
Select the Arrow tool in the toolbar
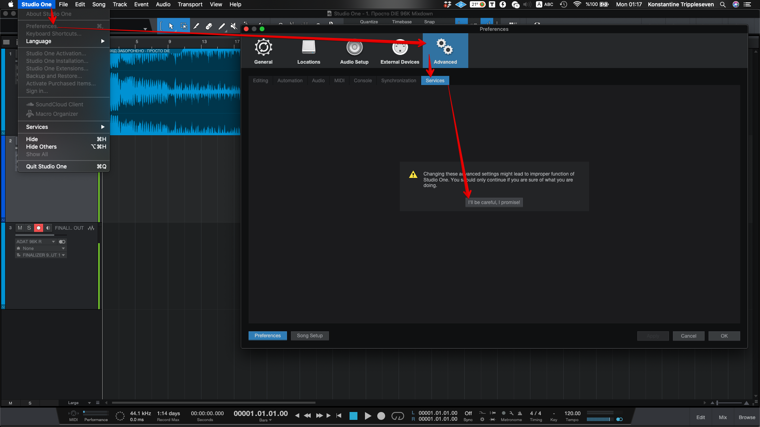pyautogui.click(x=171, y=26)
